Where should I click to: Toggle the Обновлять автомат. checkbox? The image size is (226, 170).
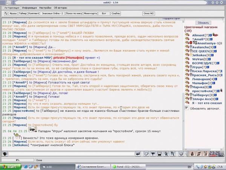tap(187, 108)
